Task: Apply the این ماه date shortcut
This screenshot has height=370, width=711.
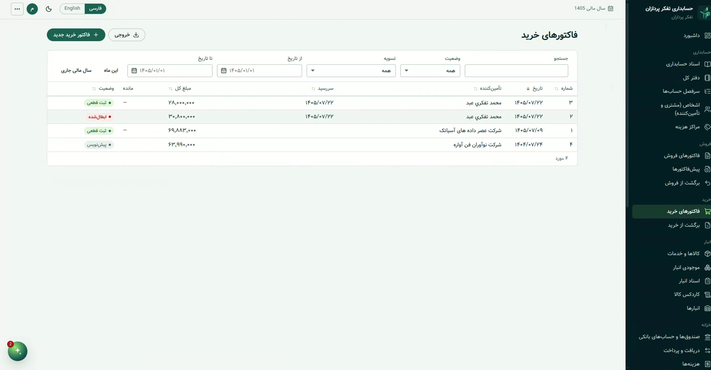Action: tap(111, 71)
